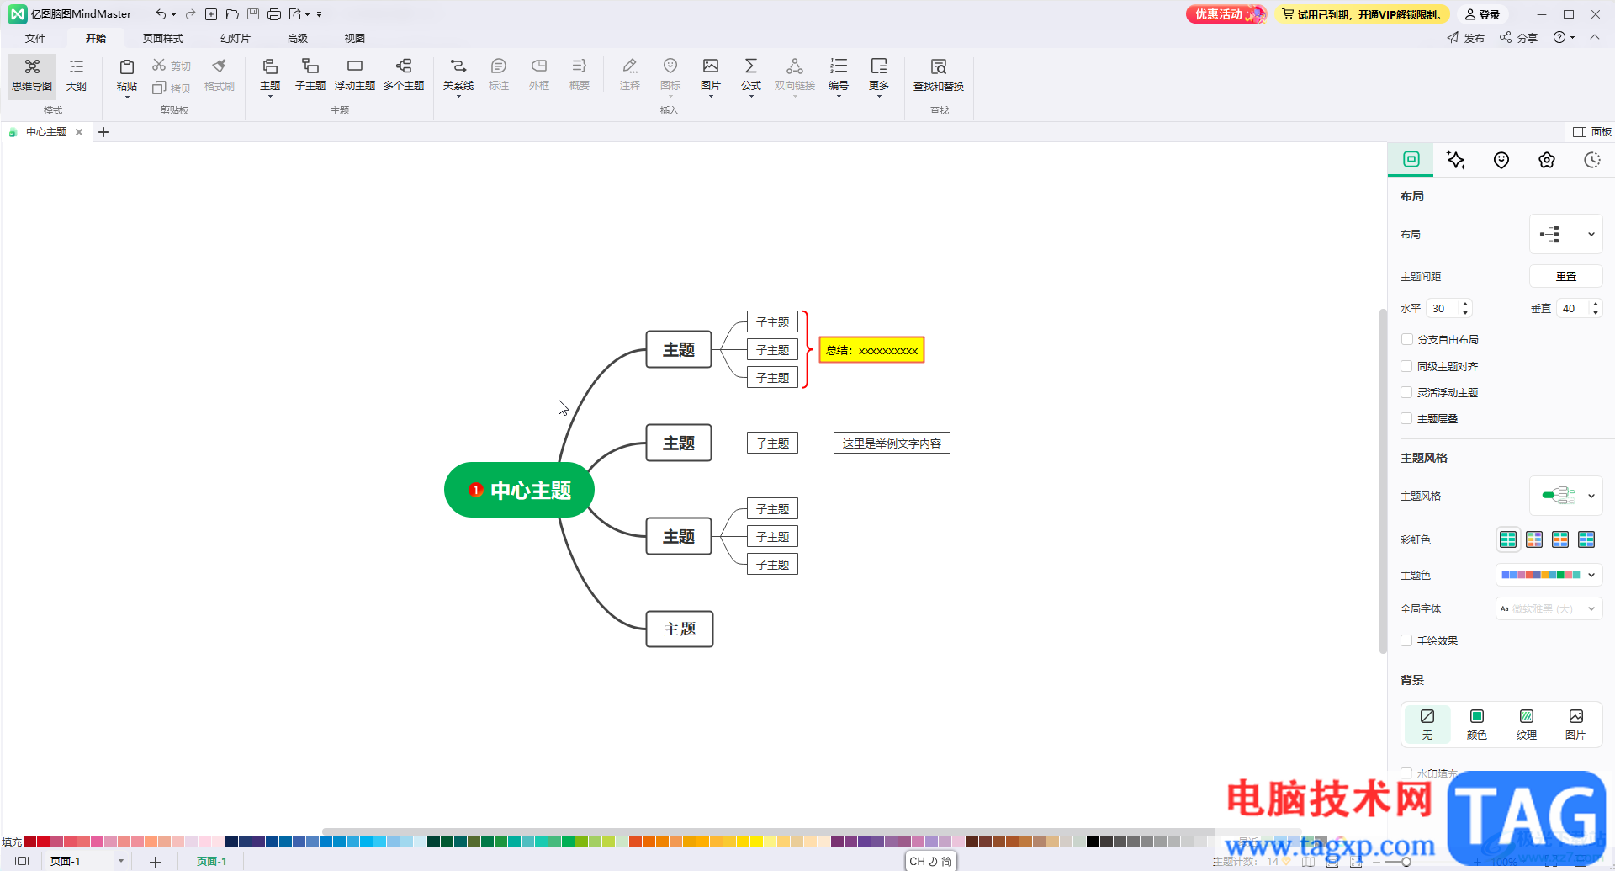The width and height of the screenshot is (1615, 871).
Task: Insert a Formula (公式)
Action: (751, 75)
